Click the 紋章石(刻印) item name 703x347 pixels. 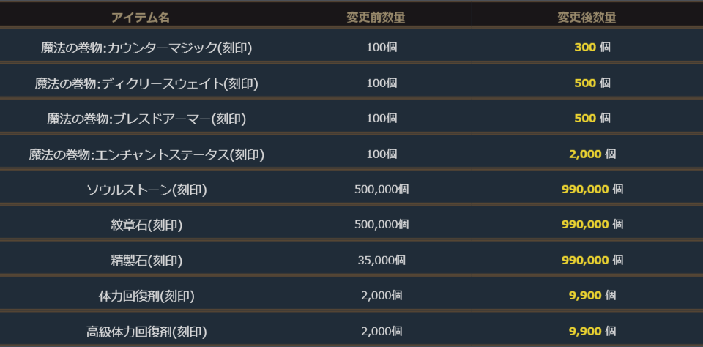click(146, 225)
